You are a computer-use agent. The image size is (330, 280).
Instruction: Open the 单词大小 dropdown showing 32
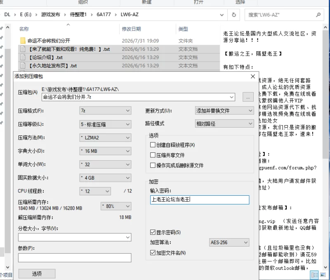coord(105,164)
